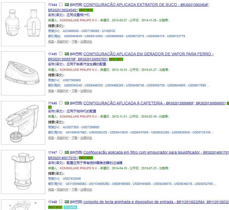The width and height of the screenshot is (229, 210).
Task: Open citing patent US11304565B2
Action: pos(76,184)
